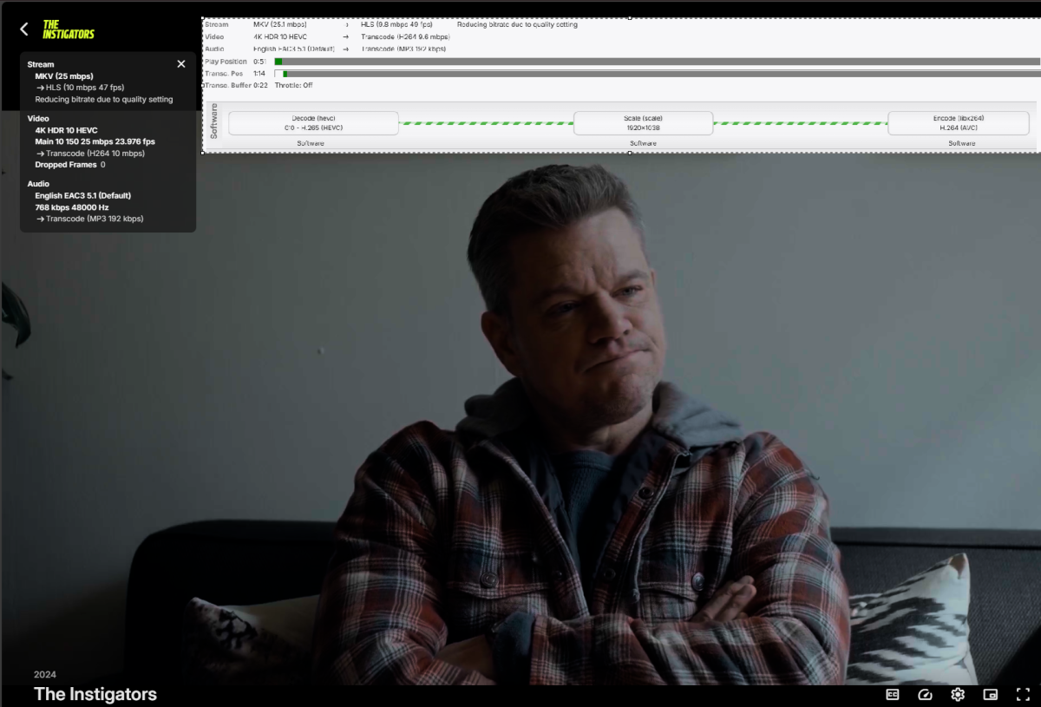Enter fullscreen mode
The image size is (1041, 707).
tap(1023, 694)
